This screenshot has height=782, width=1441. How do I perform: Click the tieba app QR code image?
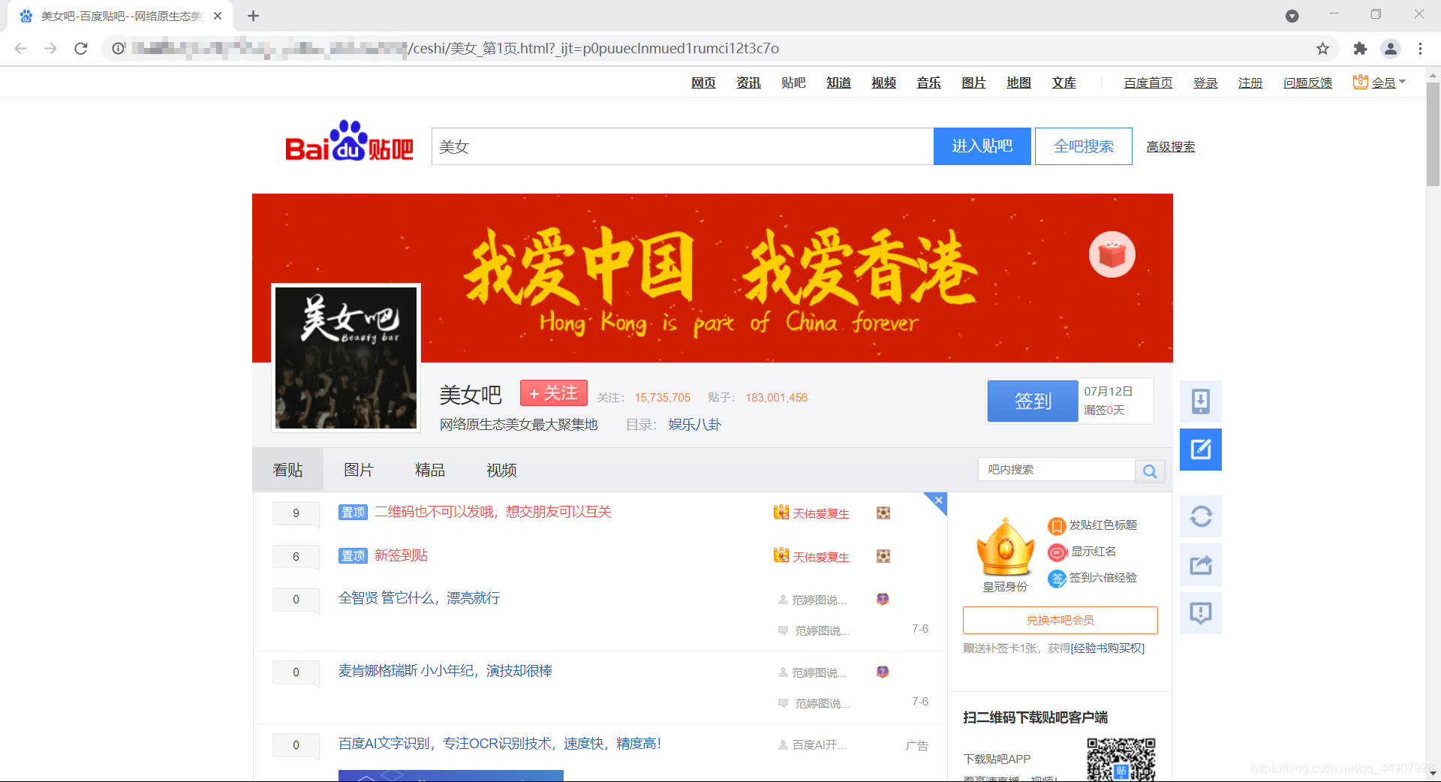pos(1121,759)
